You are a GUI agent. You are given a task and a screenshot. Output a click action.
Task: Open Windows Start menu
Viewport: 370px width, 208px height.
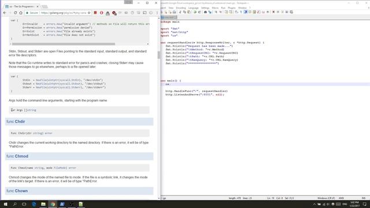[5, 204]
